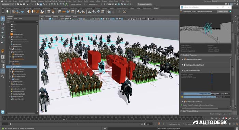239x130 pixels.
Task: Select the Rotate tool in toolbox
Action: click(x=3, y=37)
